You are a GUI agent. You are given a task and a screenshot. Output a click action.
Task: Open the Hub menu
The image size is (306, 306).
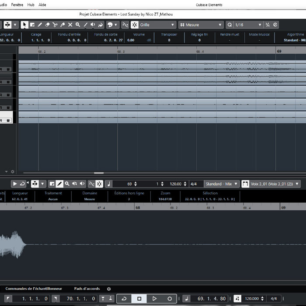click(31, 5)
